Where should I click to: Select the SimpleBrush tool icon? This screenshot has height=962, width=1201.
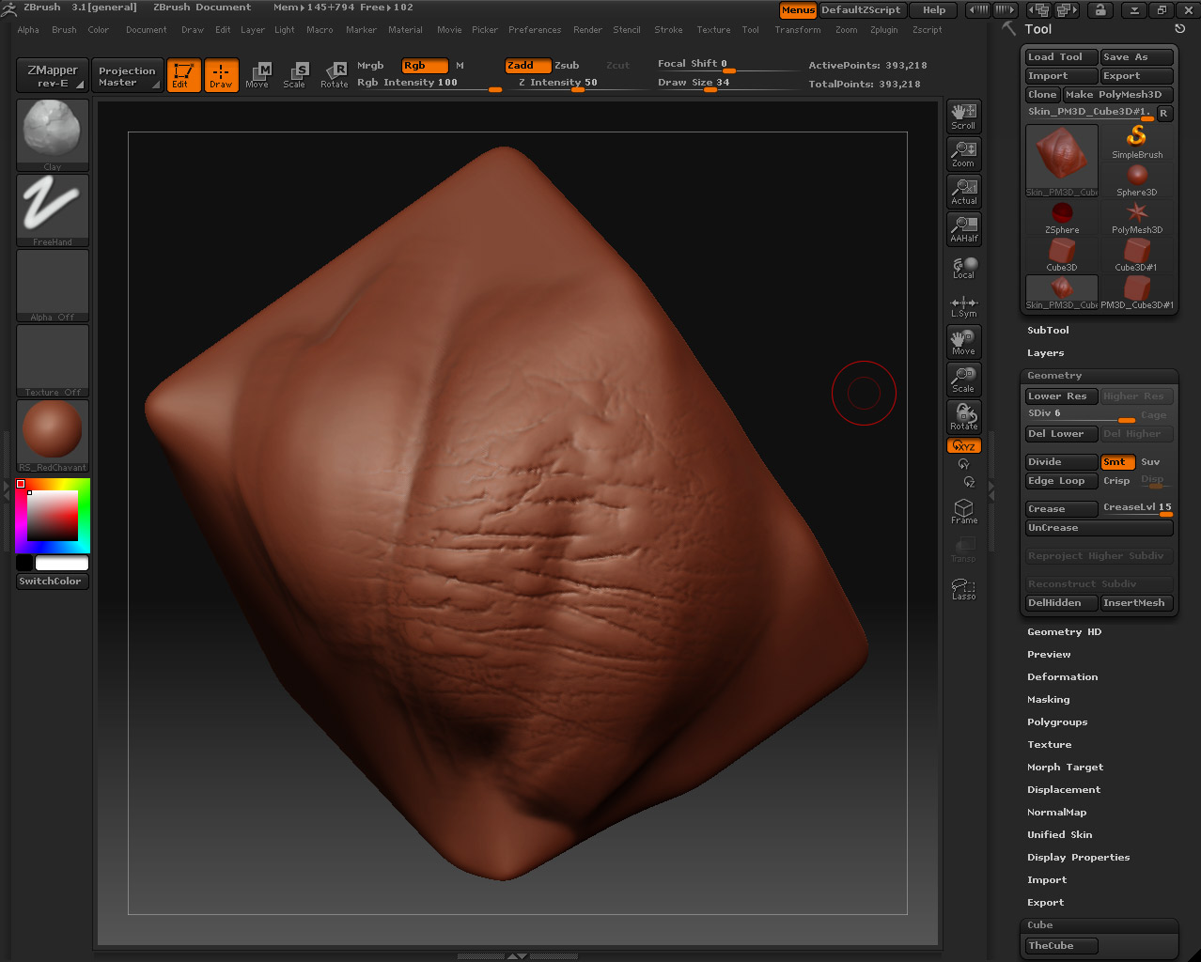click(x=1137, y=142)
